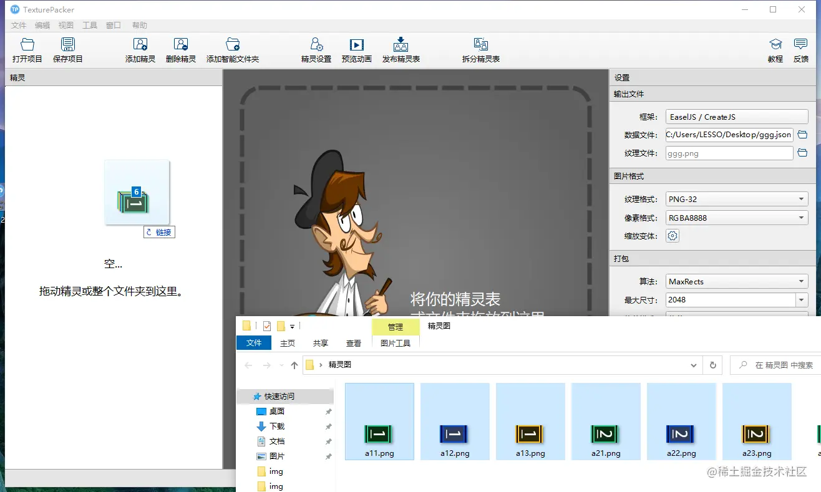The image size is (821, 492).
Task: Open Explorer 图片工具 tab
Action: pos(396,343)
